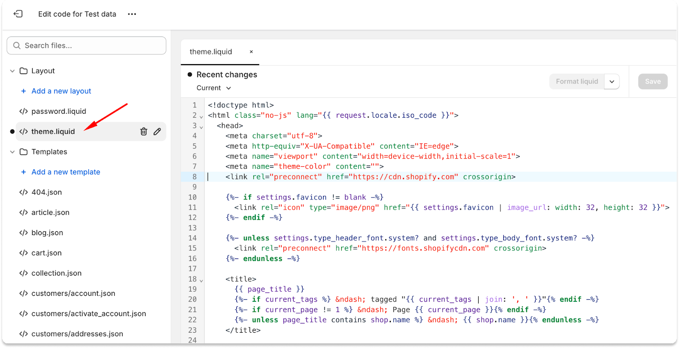Fold the head tag at line 3
The height and width of the screenshot is (348, 679).
[202, 126]
